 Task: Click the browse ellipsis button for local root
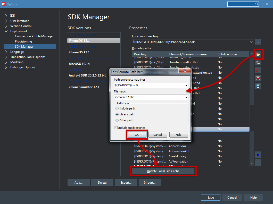point(258,42)
